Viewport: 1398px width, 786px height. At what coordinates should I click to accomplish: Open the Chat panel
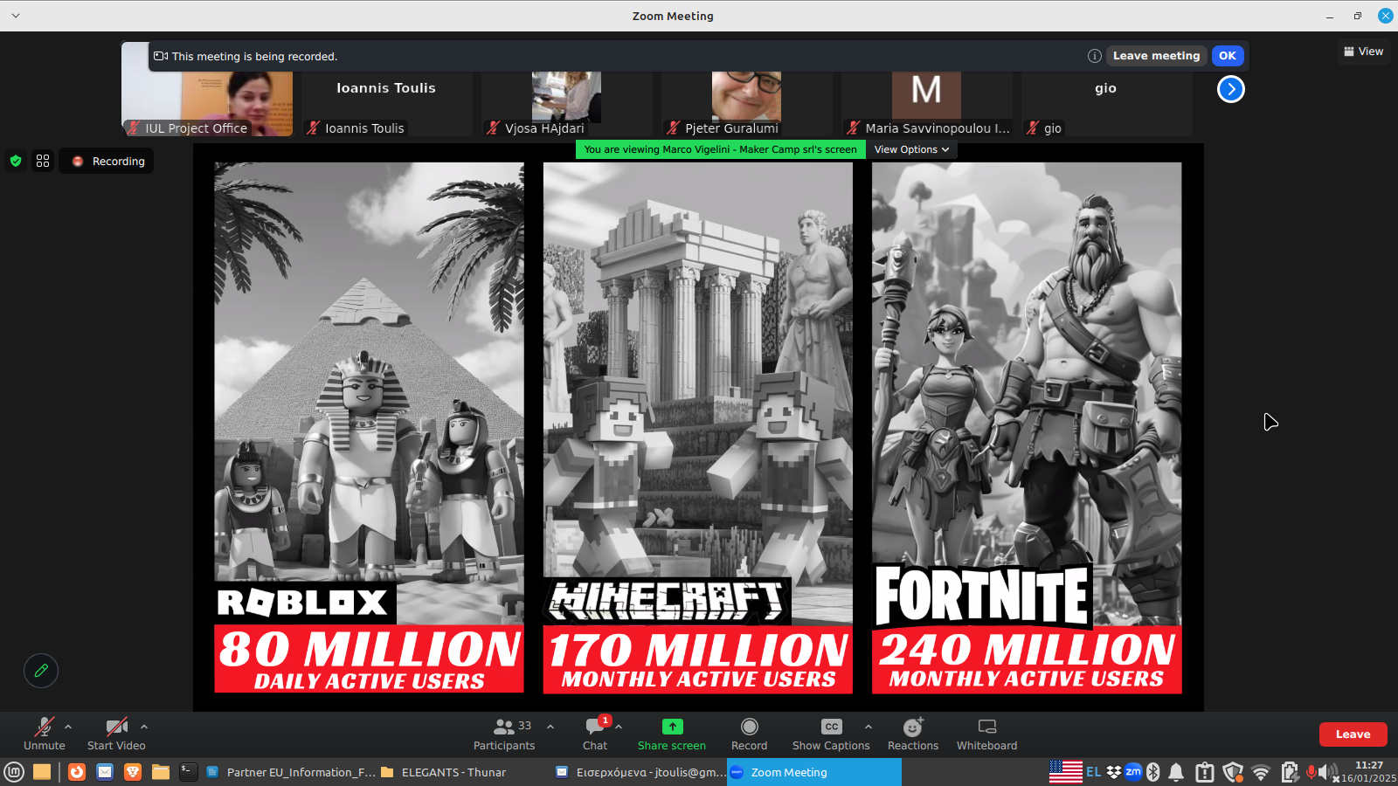point(595,734)
